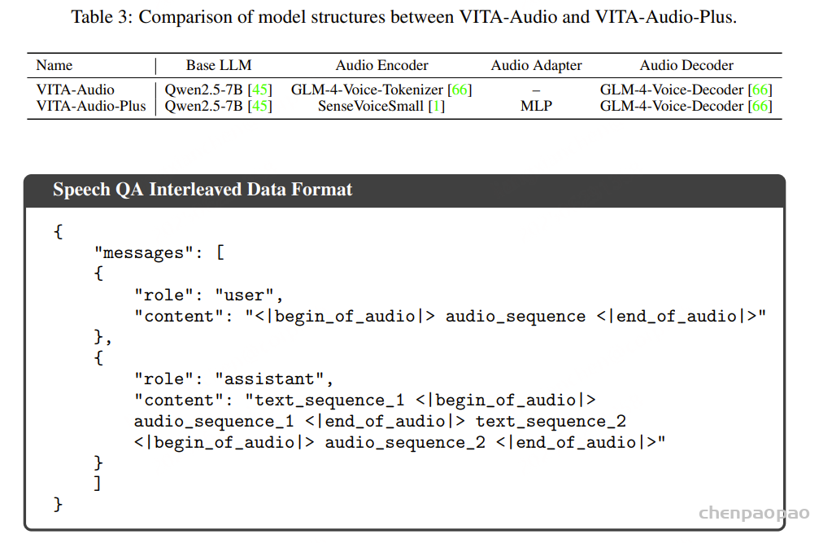Viewport: 832px width, 543px height.
Task: Click the Speech QA Interleaved Data Format title
Action: (x=203, y=190)
